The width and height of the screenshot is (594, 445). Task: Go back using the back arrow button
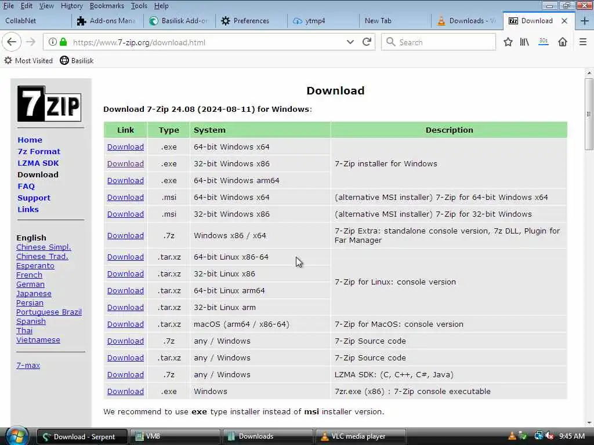point(12,42)
